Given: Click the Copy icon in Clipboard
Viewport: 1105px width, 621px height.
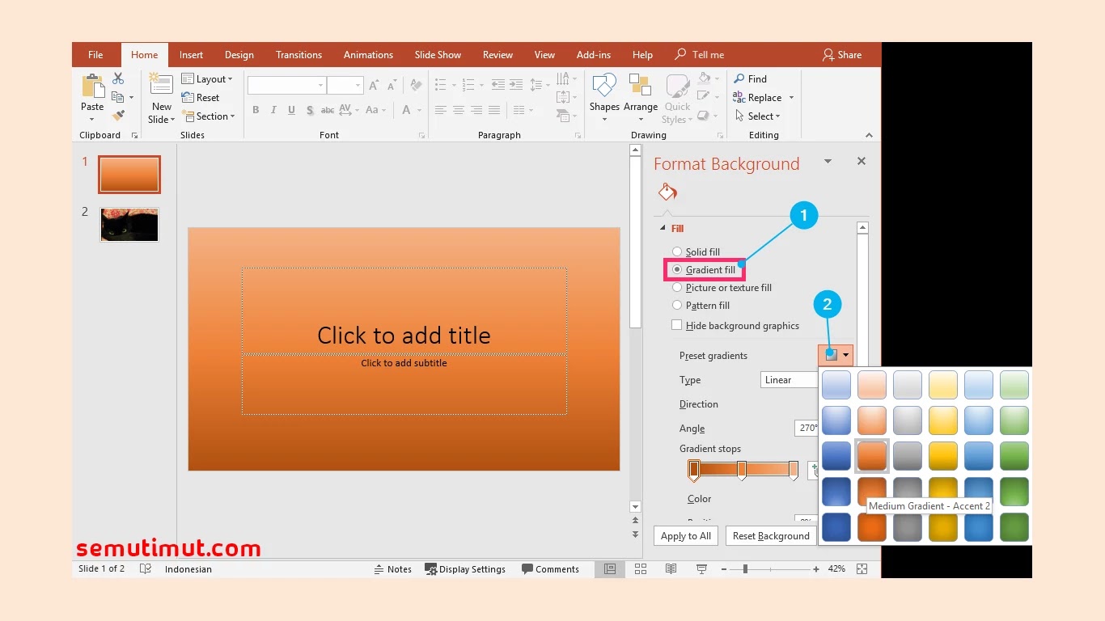Looking at the screenshot, I should point(117,97).
